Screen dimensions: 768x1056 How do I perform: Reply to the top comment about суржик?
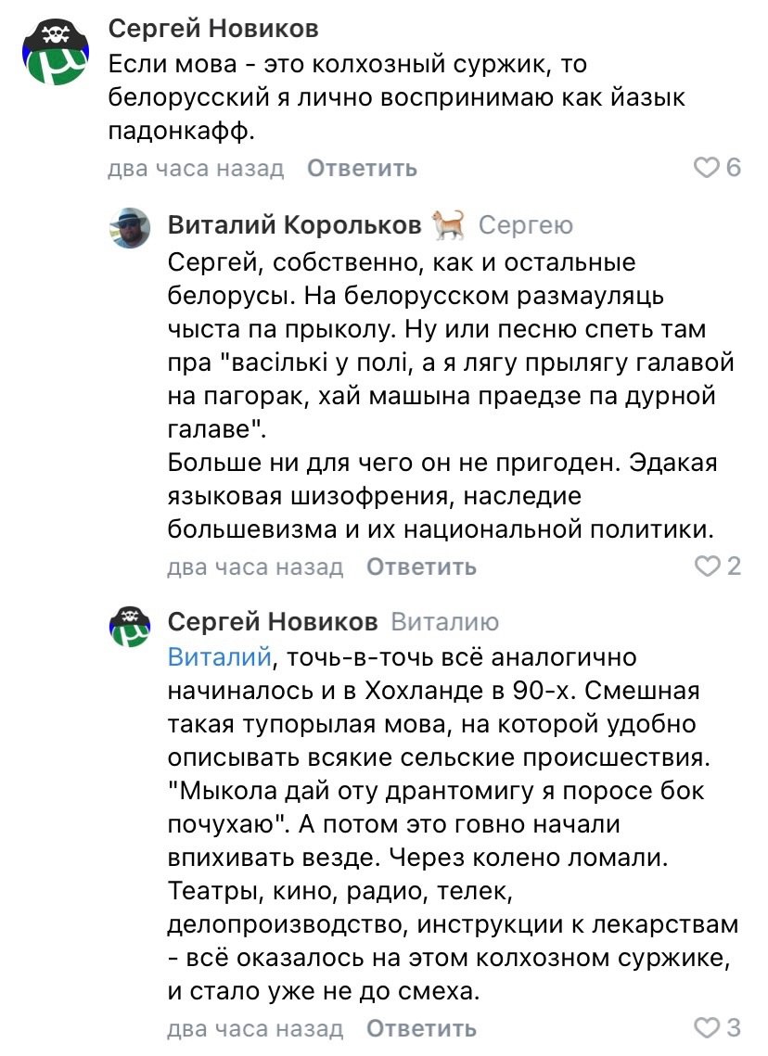(362, 169)
